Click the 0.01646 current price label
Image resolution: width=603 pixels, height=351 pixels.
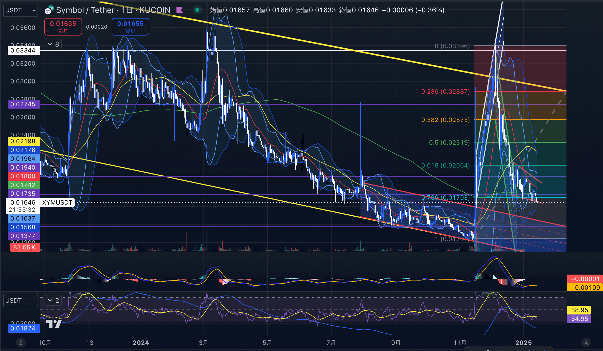pos(23,206)
